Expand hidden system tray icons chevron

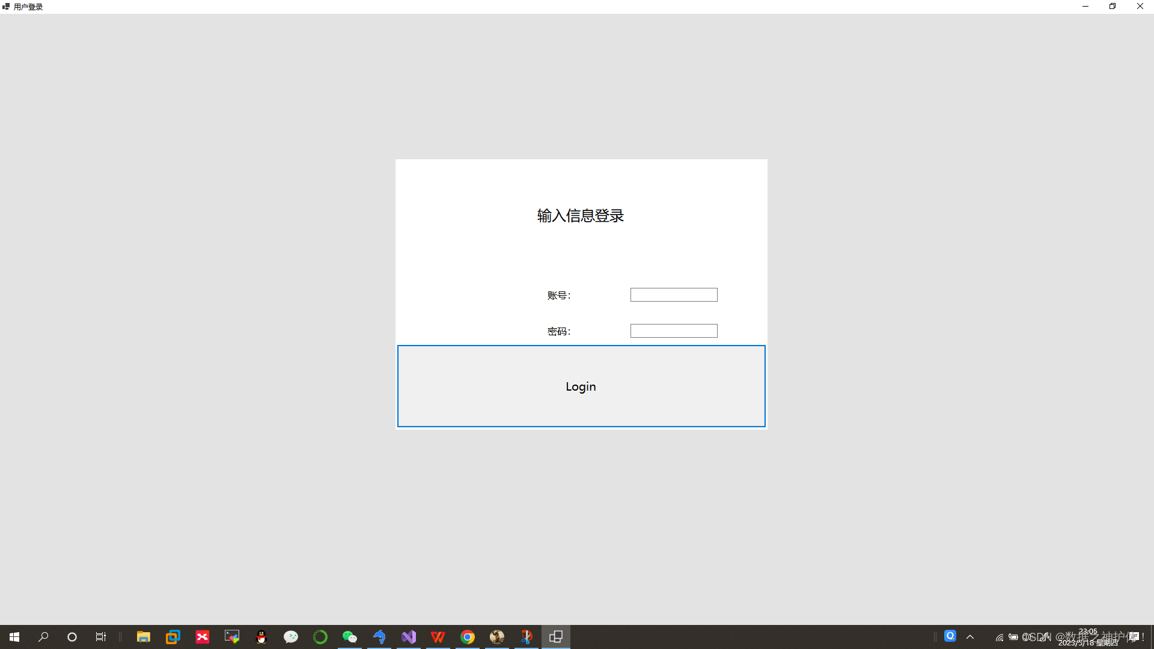click(x=970, y=637)
